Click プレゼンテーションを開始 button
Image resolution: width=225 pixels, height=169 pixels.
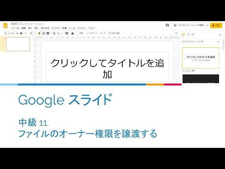pos(189,25)
